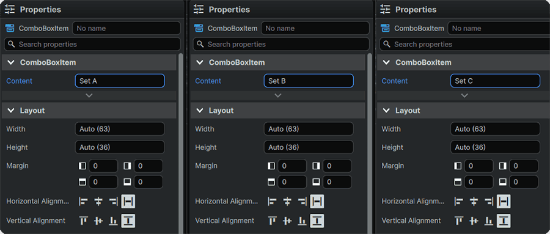
Task: Select center vertical alignment in Set C panel
Action: (474, 221)
